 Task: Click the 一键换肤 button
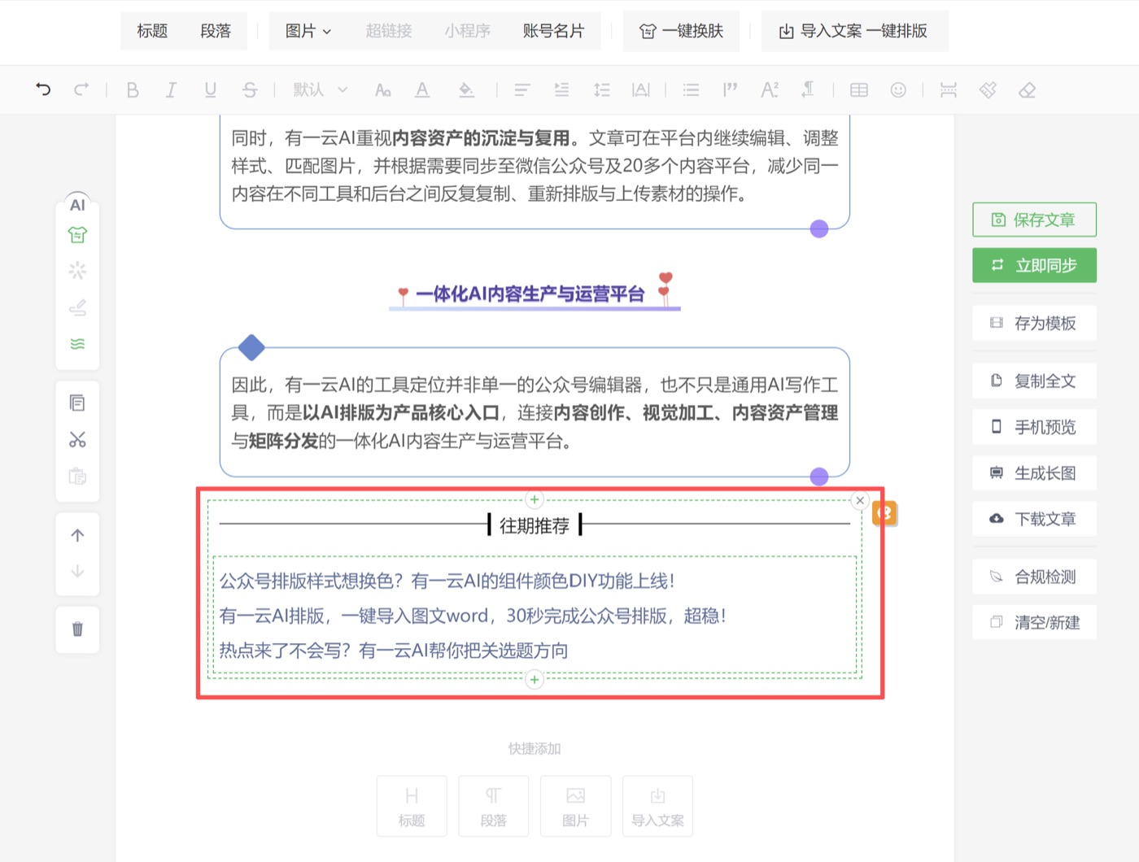point(682,31)
